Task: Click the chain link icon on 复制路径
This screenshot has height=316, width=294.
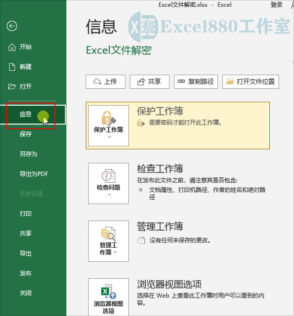Action: click(x=181, y=81)
